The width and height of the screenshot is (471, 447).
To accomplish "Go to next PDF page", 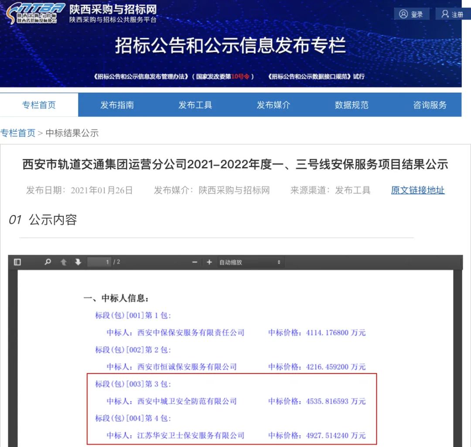I will click(x=78, y=262).
